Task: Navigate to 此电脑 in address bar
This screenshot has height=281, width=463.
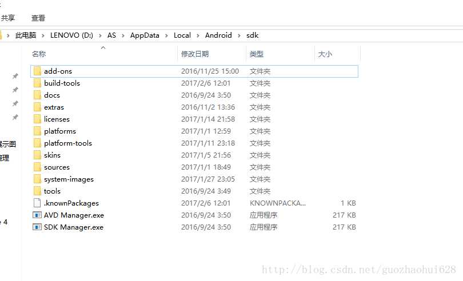Action: [26, 35]
